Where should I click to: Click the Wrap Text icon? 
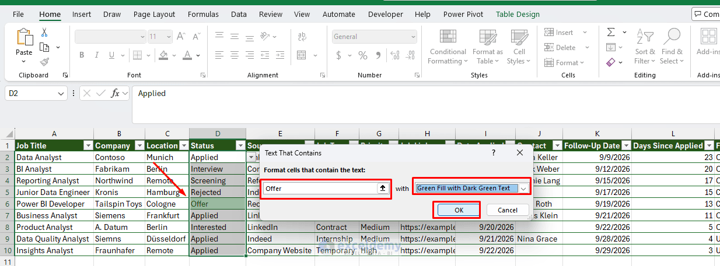click(x=302, y=37)
